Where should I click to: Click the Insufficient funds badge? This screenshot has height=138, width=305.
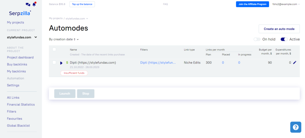tap(74, 73)
